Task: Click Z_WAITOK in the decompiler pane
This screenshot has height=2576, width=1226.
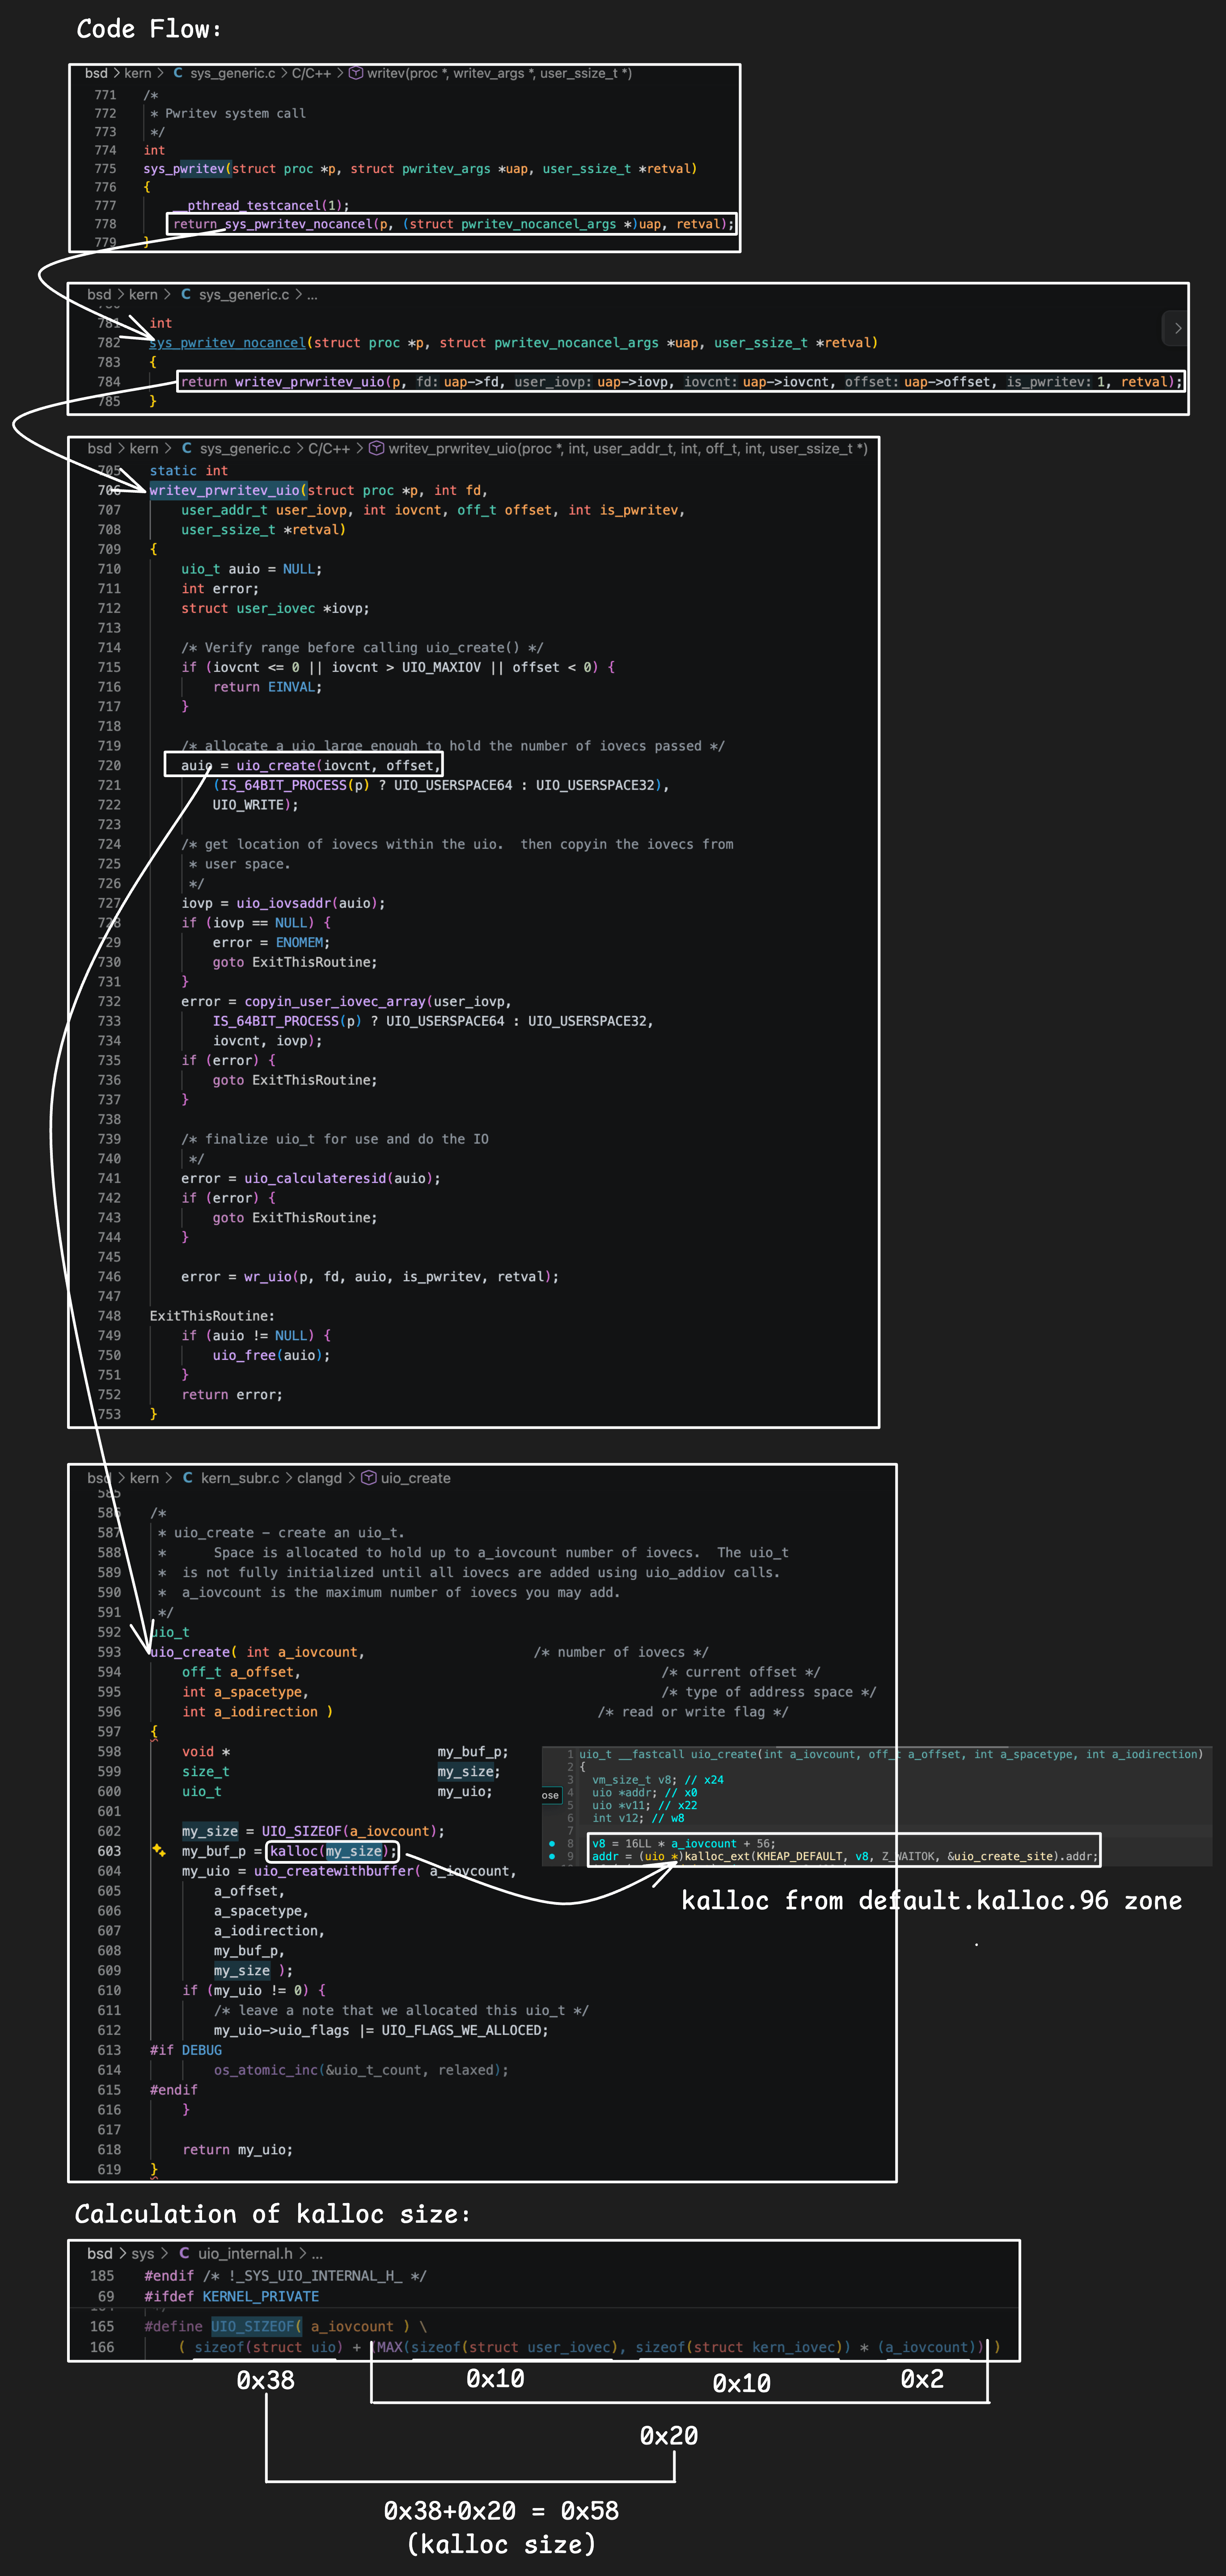Action: coord(909,1856)
